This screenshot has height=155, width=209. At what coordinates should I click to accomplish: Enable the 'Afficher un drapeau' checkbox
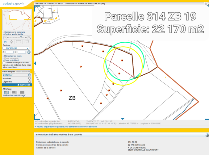[x=4, y=63]
